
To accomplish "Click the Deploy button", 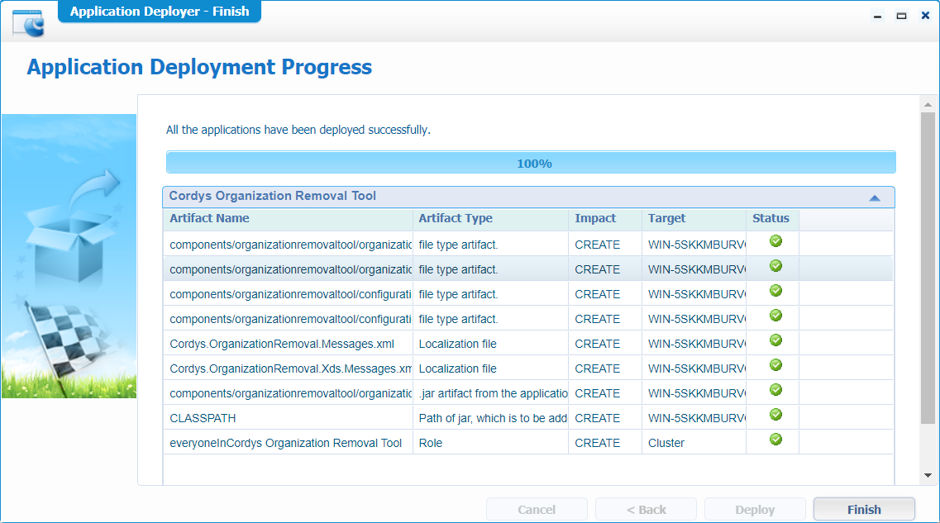I will (x=755, y=509).
